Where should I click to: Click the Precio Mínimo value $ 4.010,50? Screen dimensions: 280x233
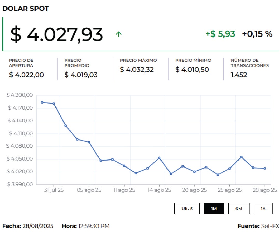192,70
